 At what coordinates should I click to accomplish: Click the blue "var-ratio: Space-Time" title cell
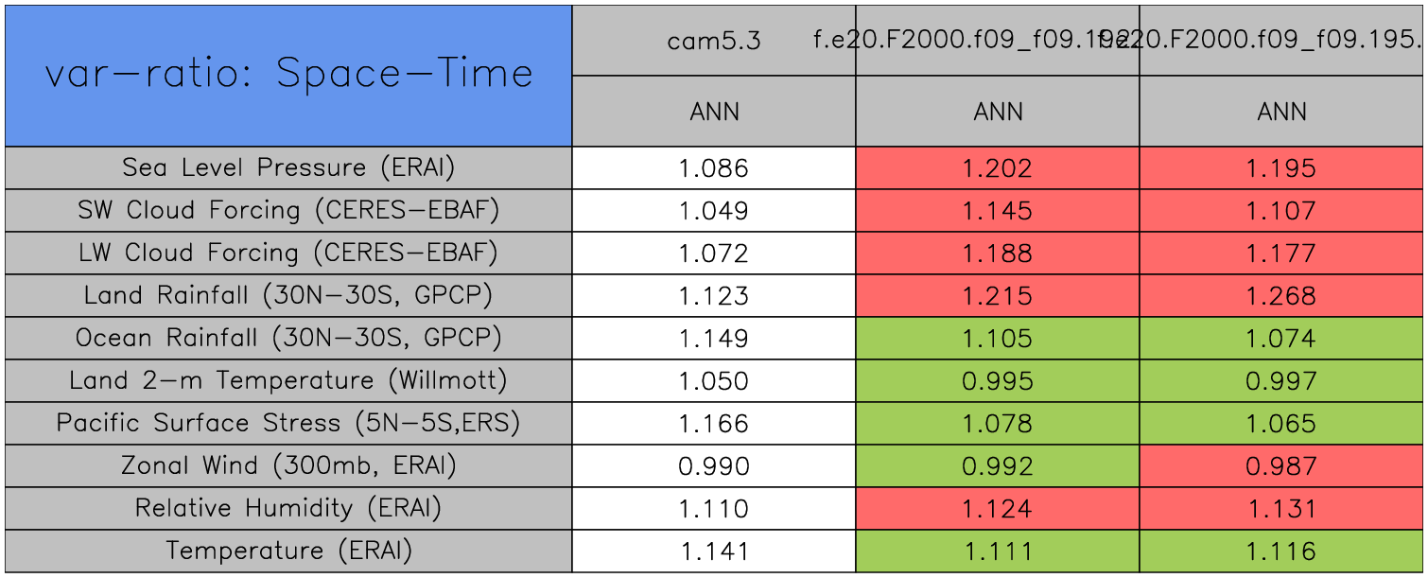[288, 76]
